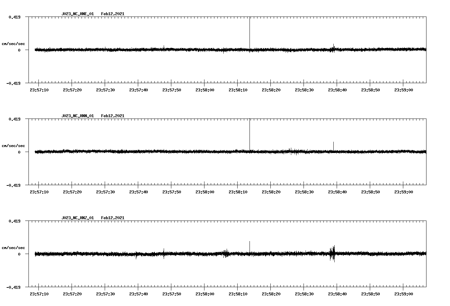Click the event burst near 23:58:38 on HNZ trace

(332, 253)
